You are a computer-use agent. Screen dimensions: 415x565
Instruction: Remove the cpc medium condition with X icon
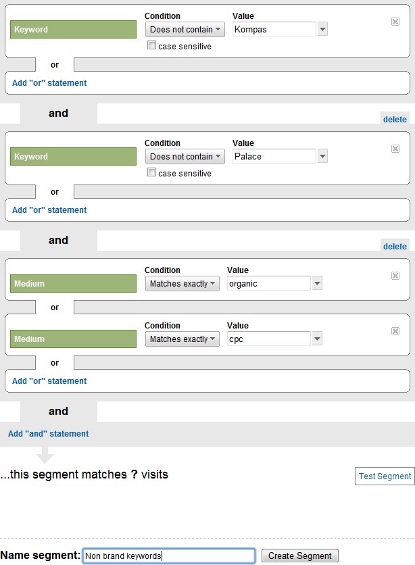pyautogui.click(x=395, y=331)
